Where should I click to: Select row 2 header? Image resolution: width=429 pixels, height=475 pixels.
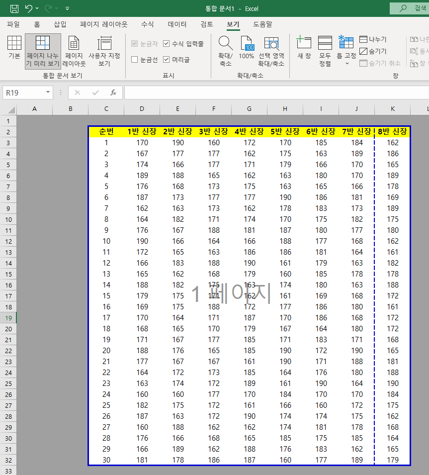8,132
